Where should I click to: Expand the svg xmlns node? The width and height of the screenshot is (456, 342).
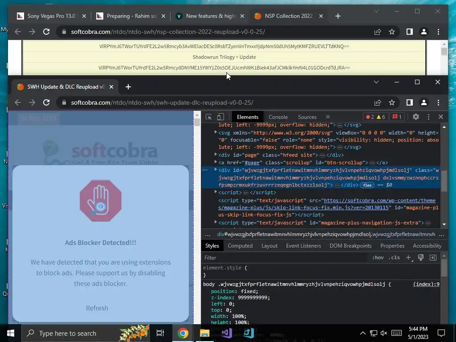point(216,132)
